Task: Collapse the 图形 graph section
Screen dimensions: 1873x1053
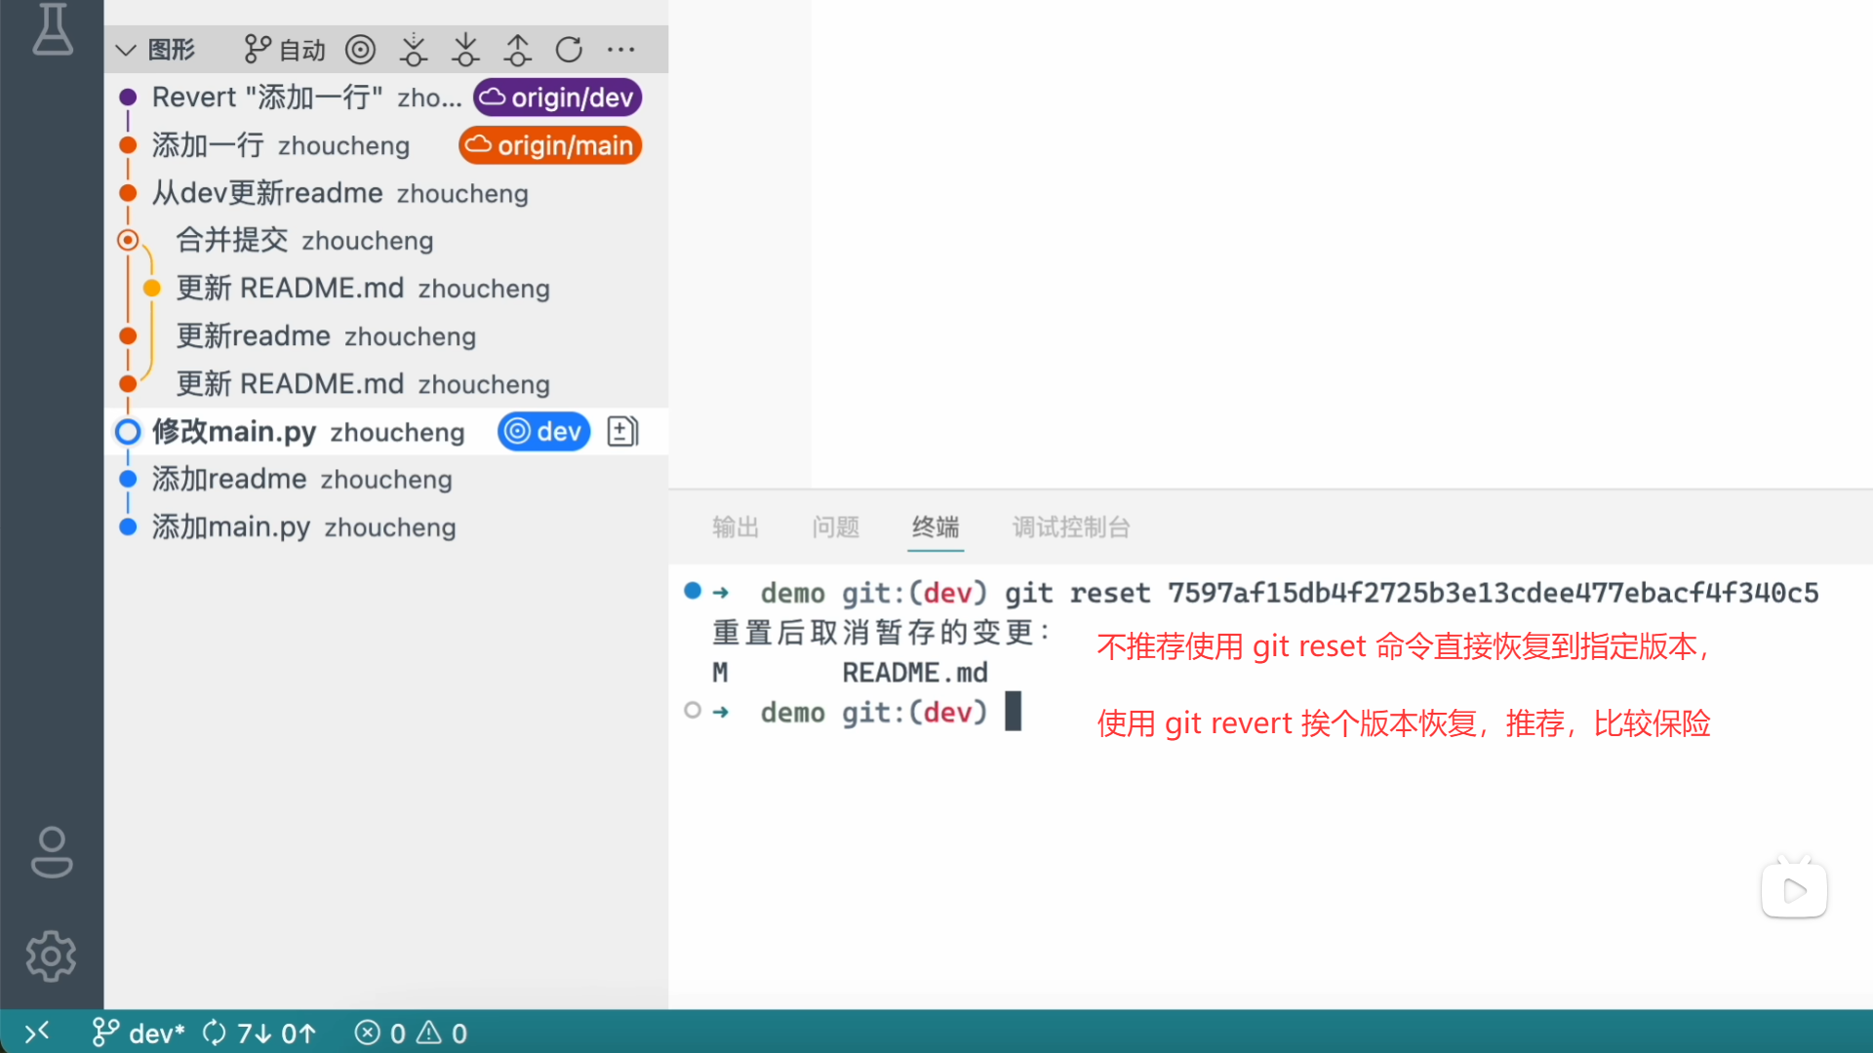Action: point(126,50)
